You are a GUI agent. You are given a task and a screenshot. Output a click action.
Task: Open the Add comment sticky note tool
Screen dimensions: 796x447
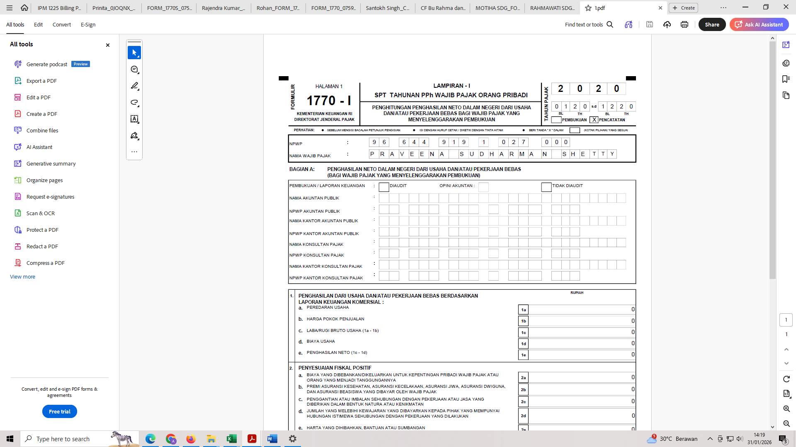(x=134, y=69)
